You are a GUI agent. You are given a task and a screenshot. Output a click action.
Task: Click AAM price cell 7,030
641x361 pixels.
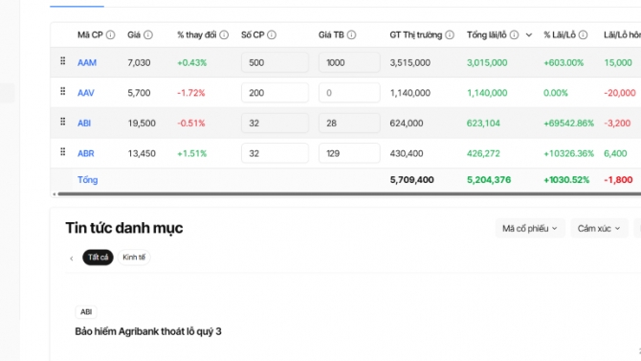(x=139, y=62)
